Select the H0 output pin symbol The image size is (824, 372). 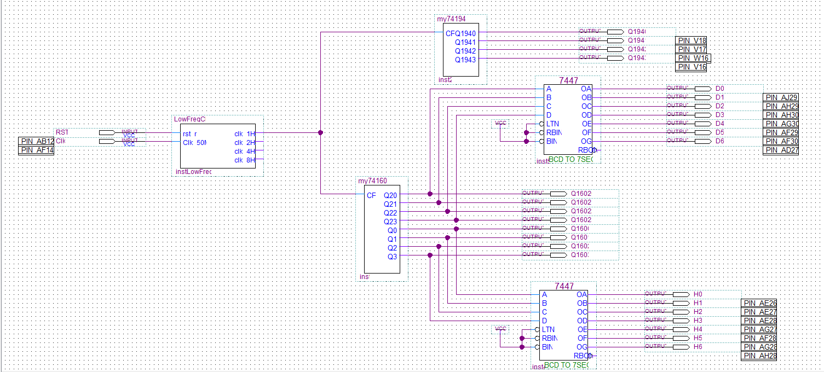click(681, 294)
